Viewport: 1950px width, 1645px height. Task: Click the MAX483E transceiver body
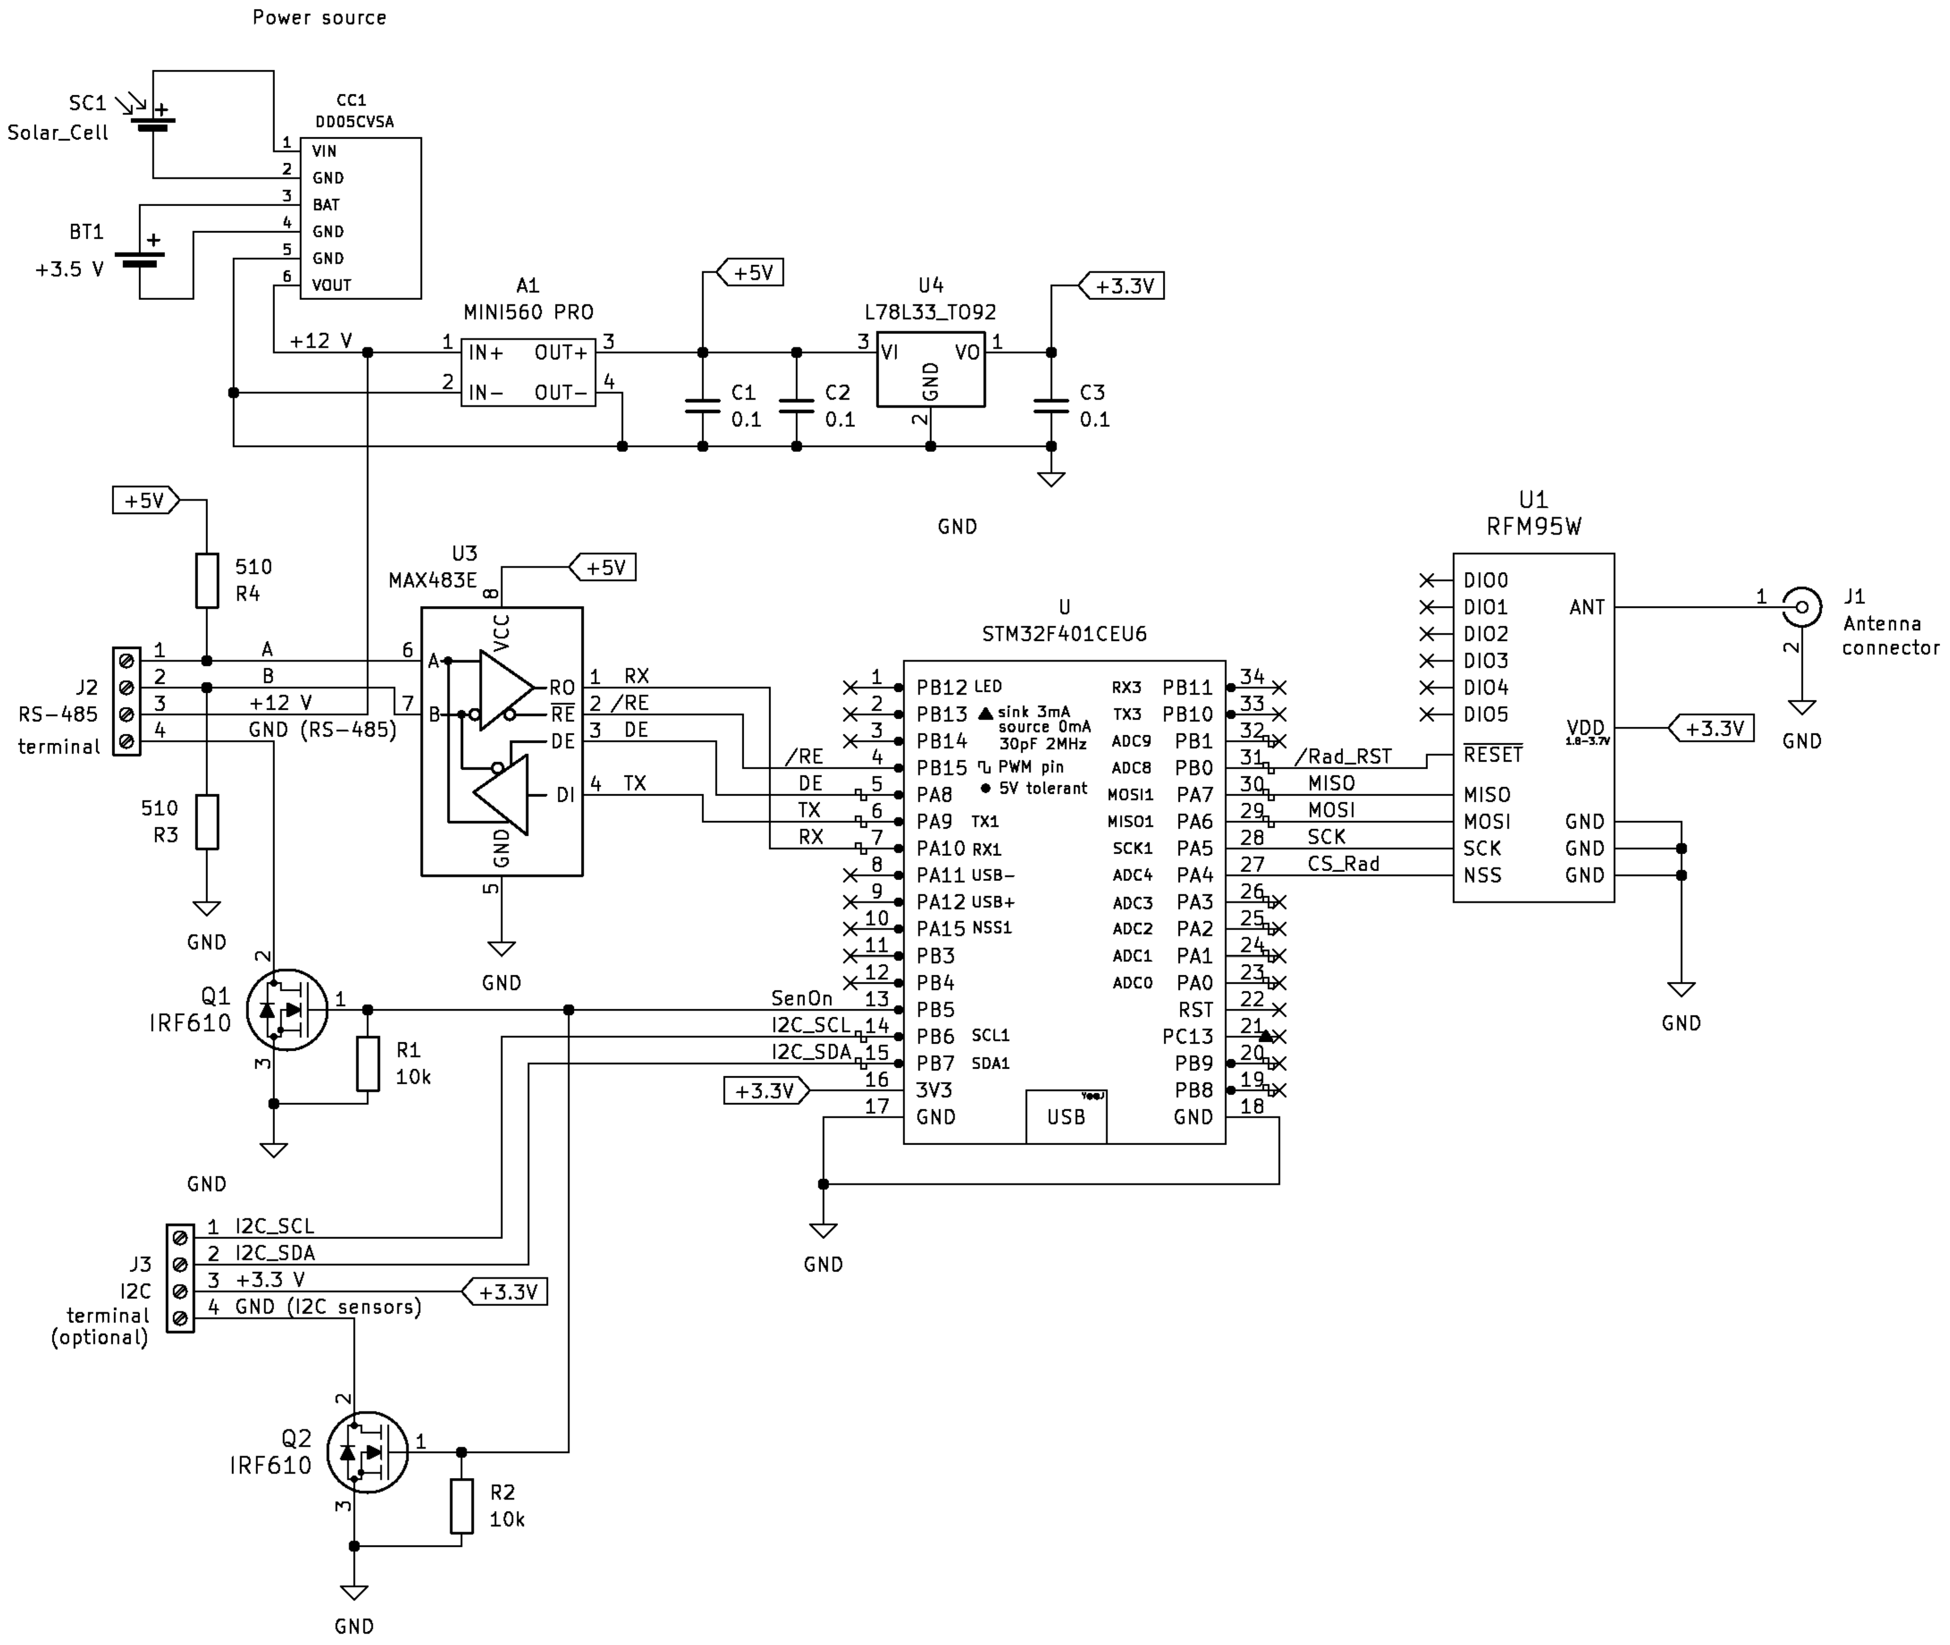pyautogui.click(x=502, y=741)
